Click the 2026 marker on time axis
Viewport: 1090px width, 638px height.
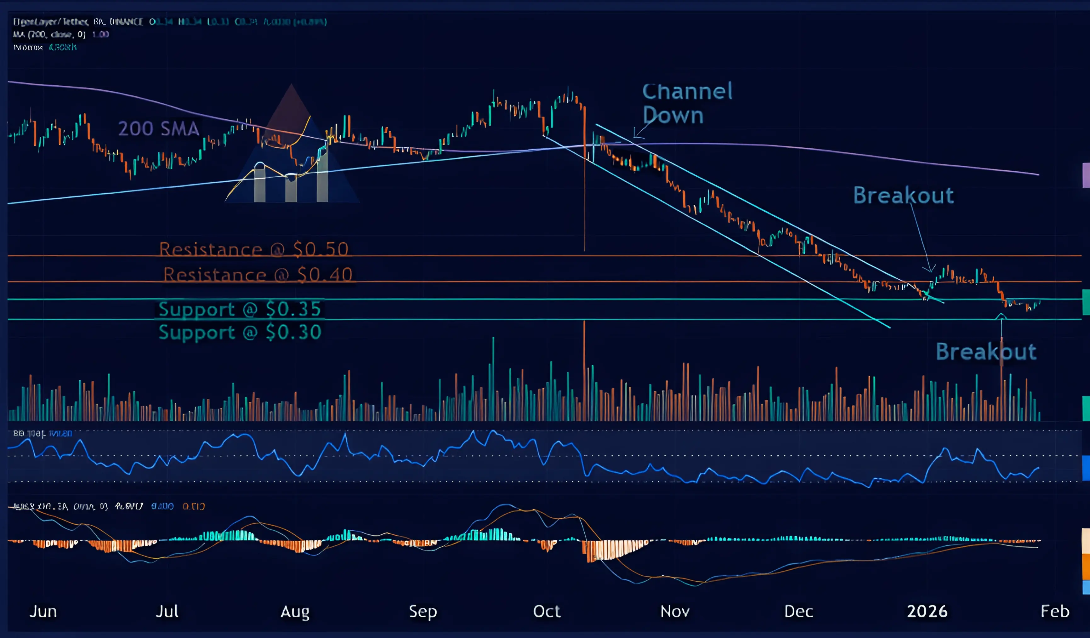[927, 611]
